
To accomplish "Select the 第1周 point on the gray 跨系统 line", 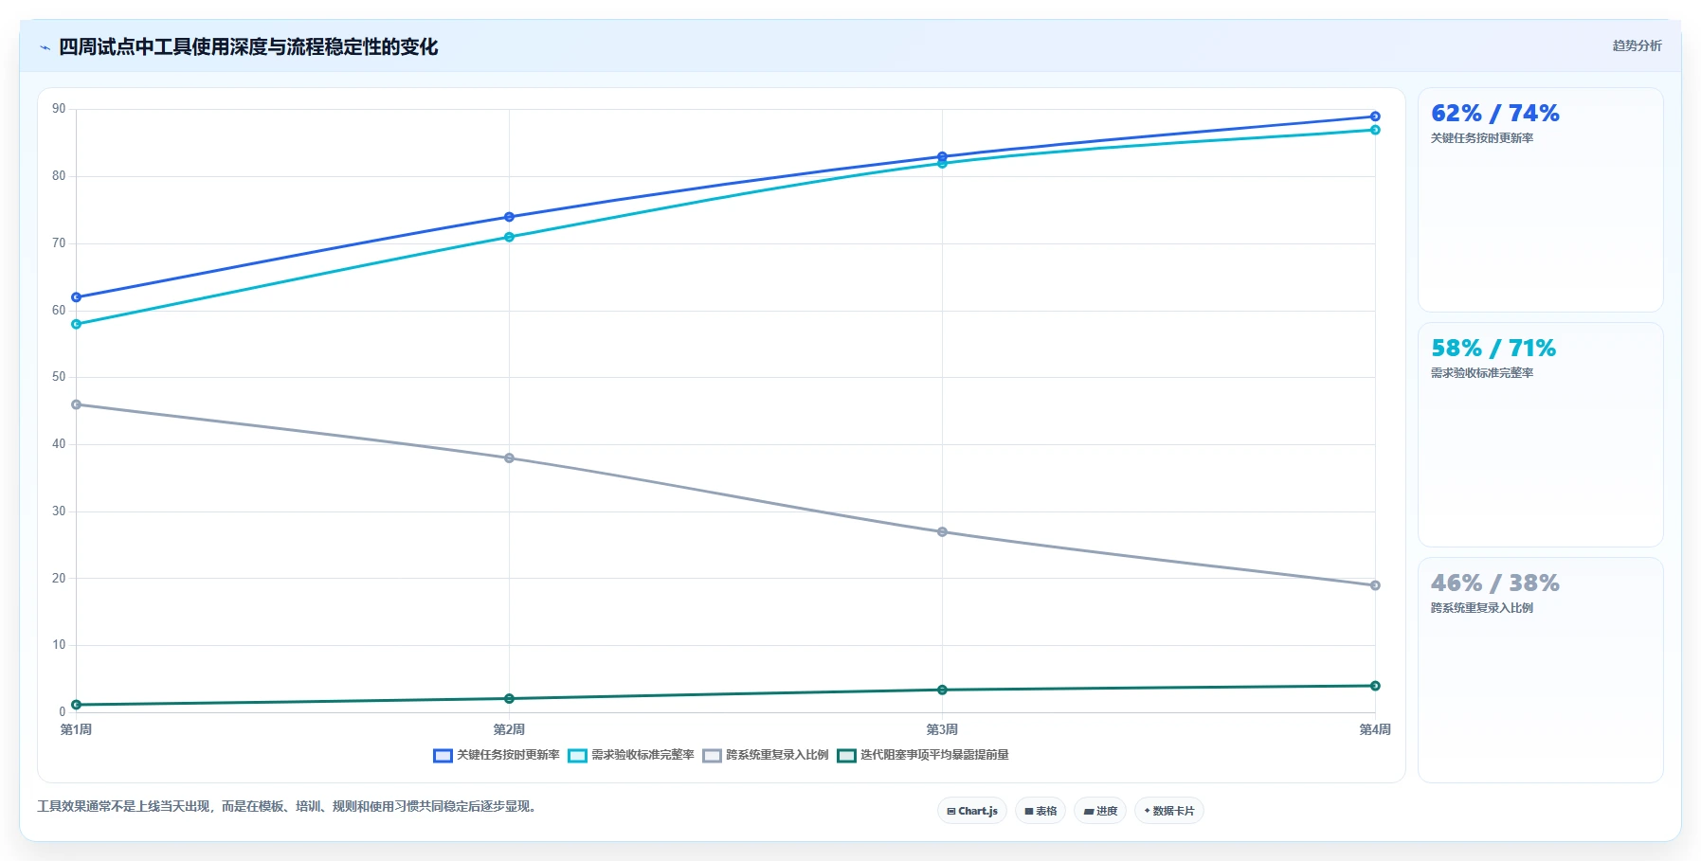I will pos(77,404).
